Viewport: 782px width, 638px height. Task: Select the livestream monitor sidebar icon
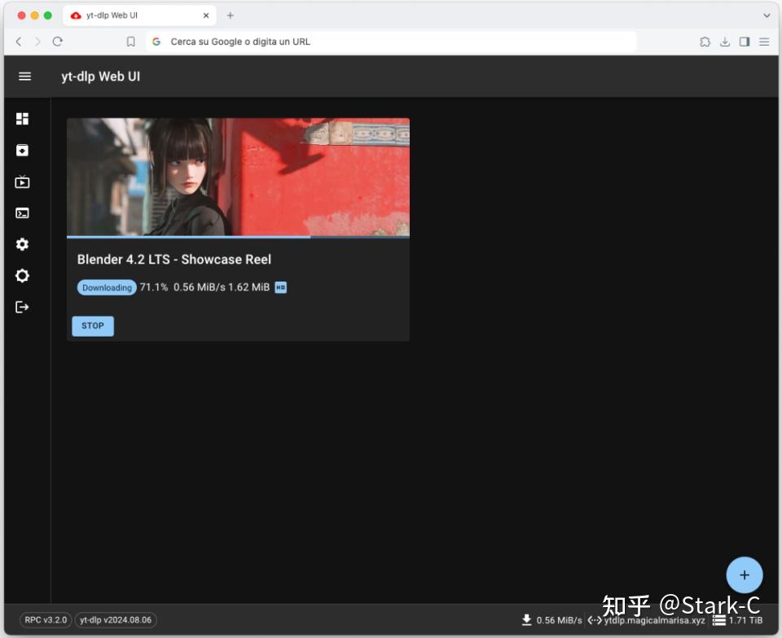pyautogui.click(x=22, y=181)
